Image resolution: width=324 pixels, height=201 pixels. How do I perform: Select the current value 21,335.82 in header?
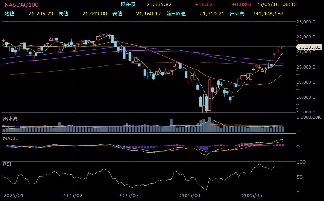pos(159,5)
